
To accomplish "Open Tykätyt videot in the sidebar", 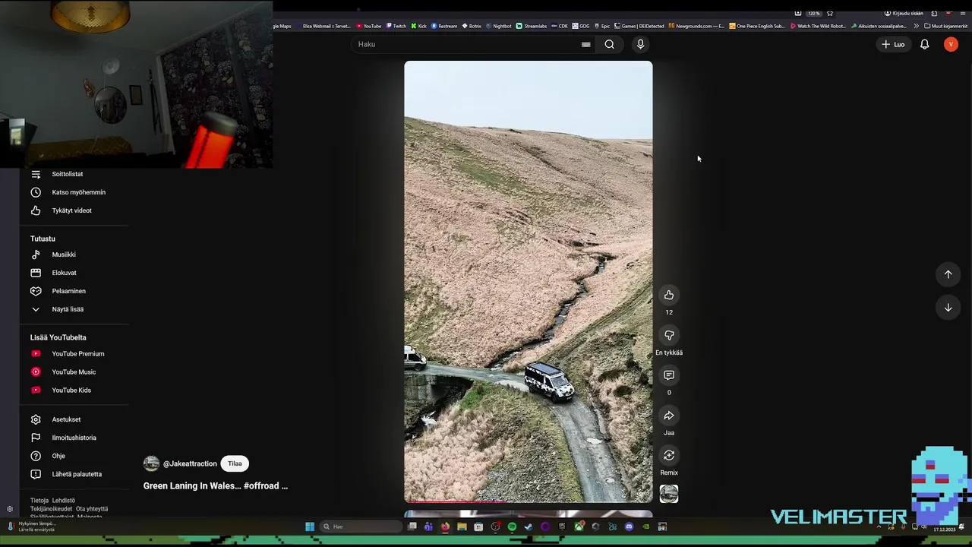I will (74, 210).
